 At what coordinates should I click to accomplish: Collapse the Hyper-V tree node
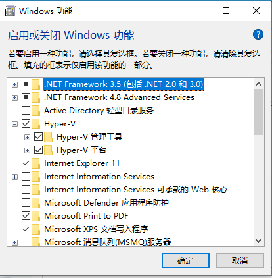[x=14, y=125]
